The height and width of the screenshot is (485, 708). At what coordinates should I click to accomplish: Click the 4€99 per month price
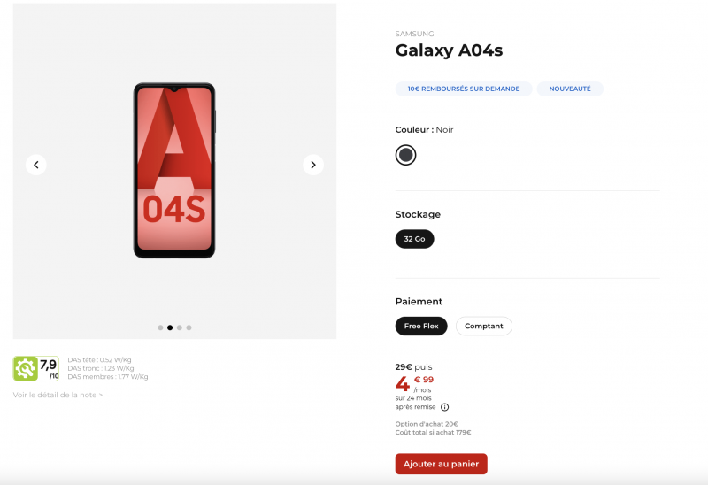(414, 384)
